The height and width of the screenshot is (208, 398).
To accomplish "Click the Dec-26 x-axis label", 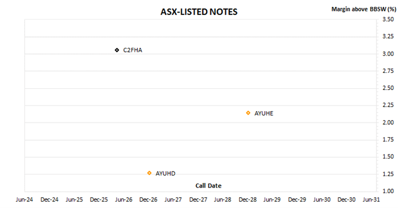I will pos(148,199).
